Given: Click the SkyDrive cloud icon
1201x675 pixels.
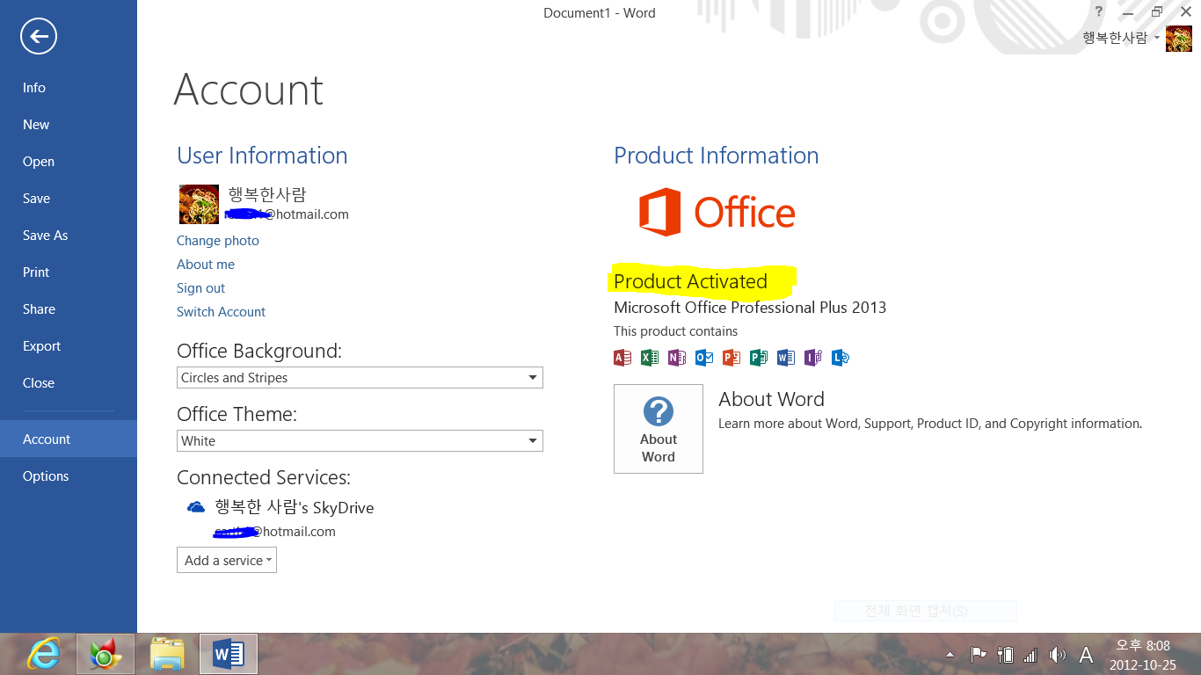Looking at the screenshot, I should (196, 507).
